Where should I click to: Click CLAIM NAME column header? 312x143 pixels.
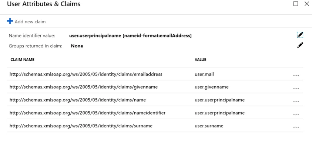click(22, 60)
